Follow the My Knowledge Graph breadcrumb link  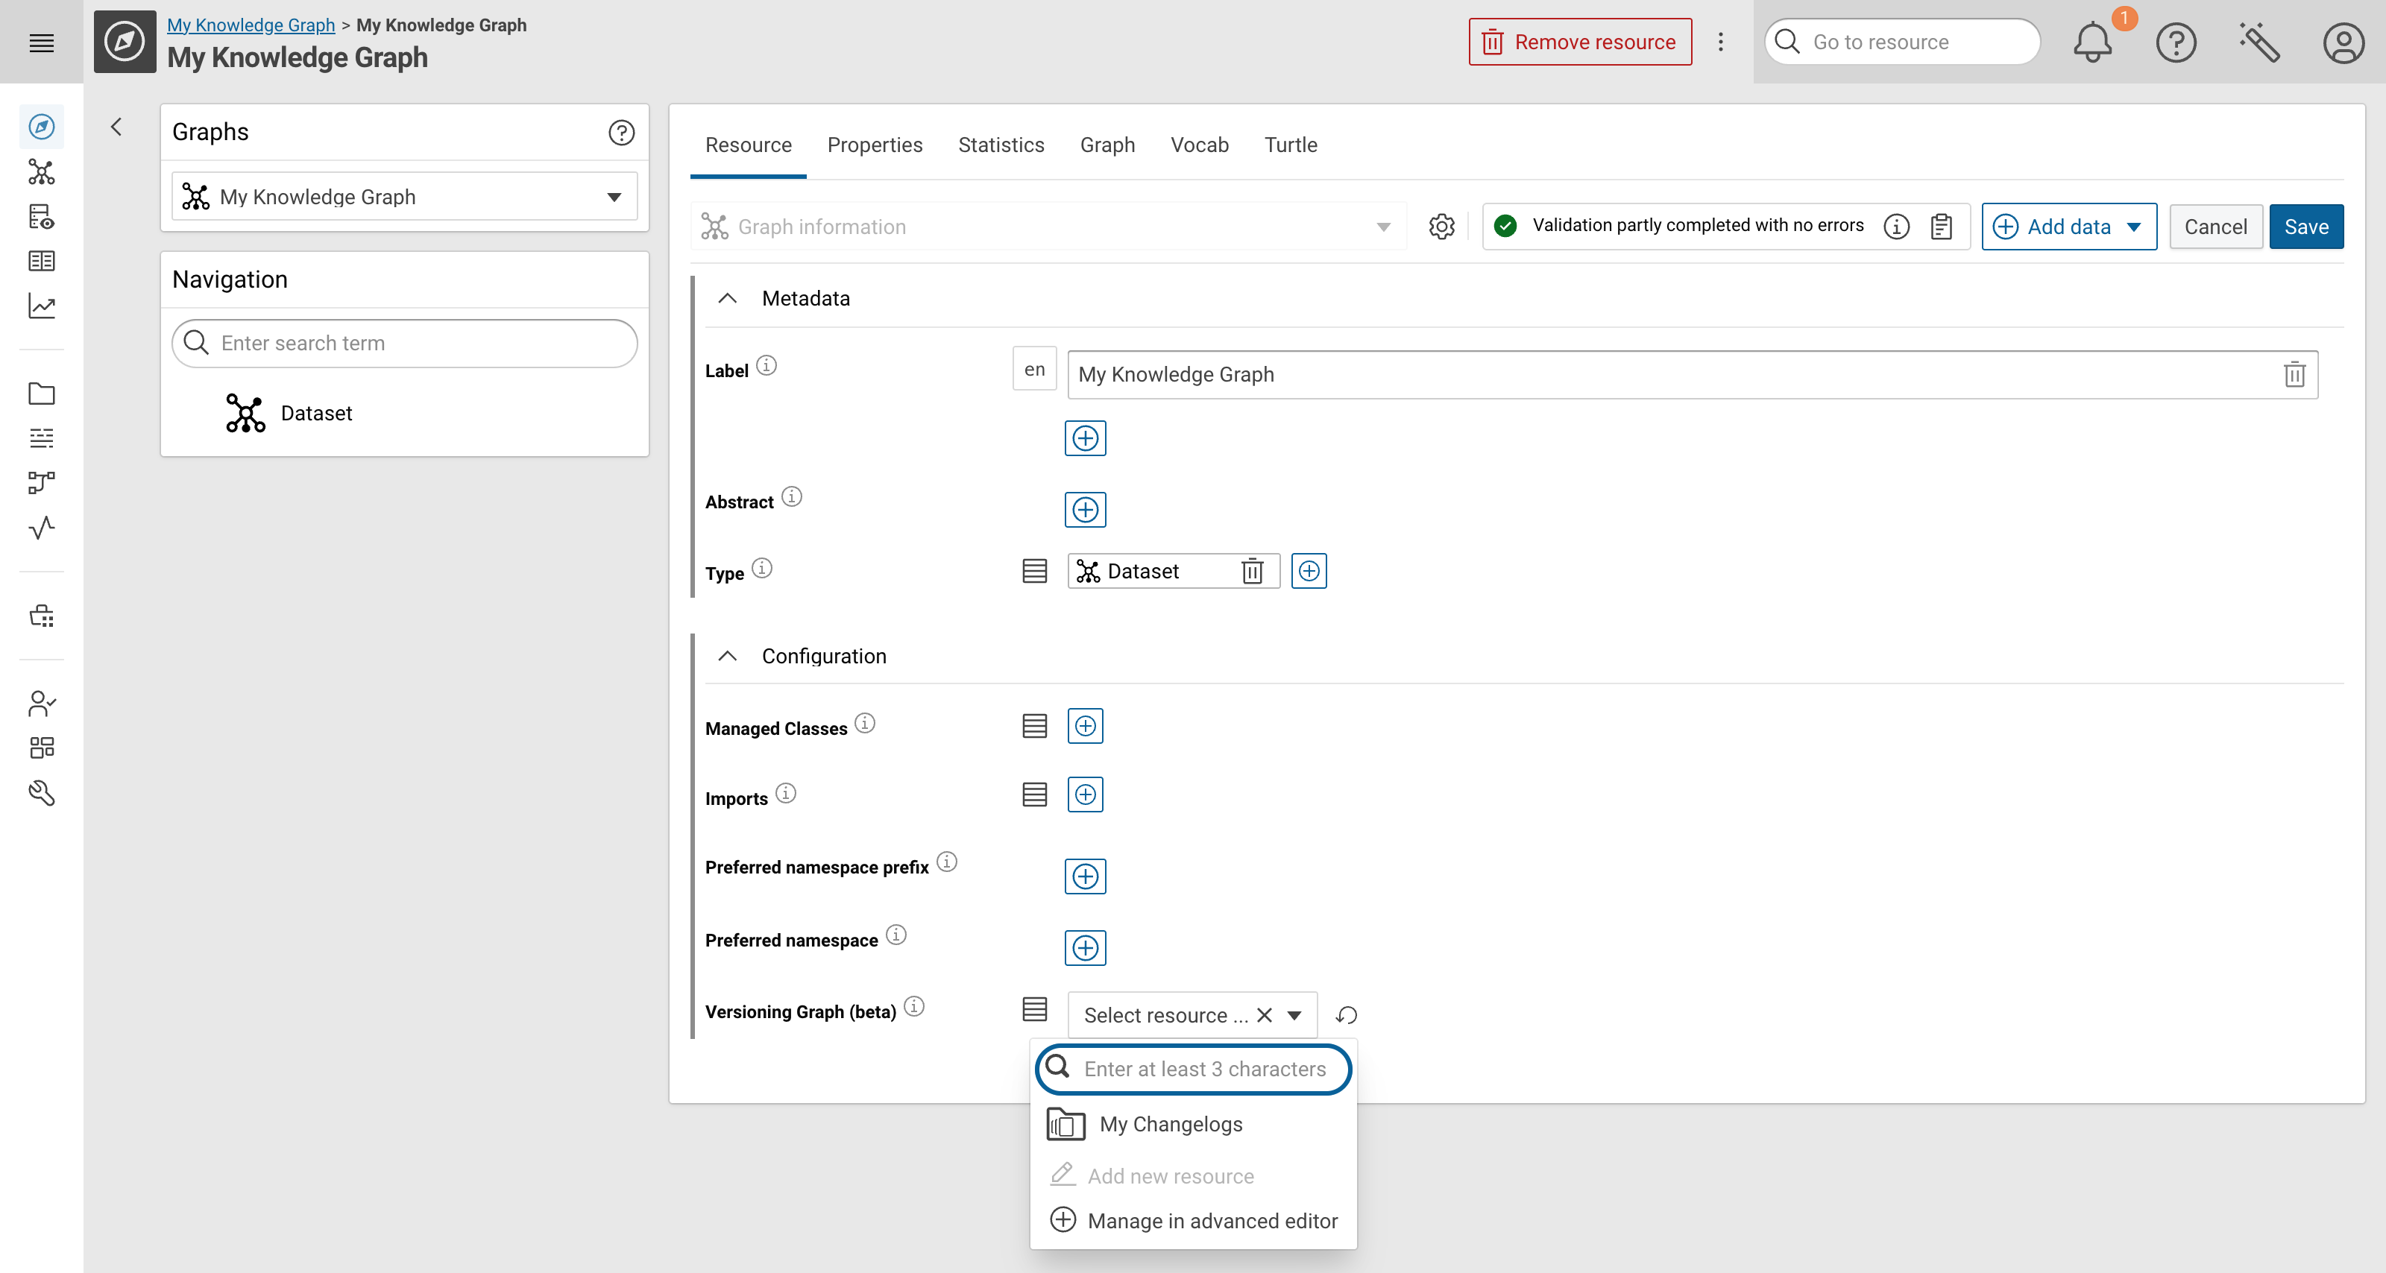[x=251, y=25]
